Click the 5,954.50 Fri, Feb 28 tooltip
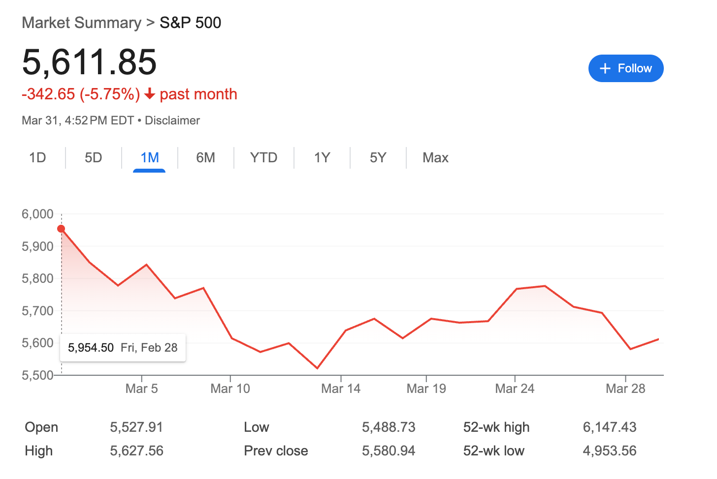This screenshot has width=717, height=479. [x=123, y=348]
